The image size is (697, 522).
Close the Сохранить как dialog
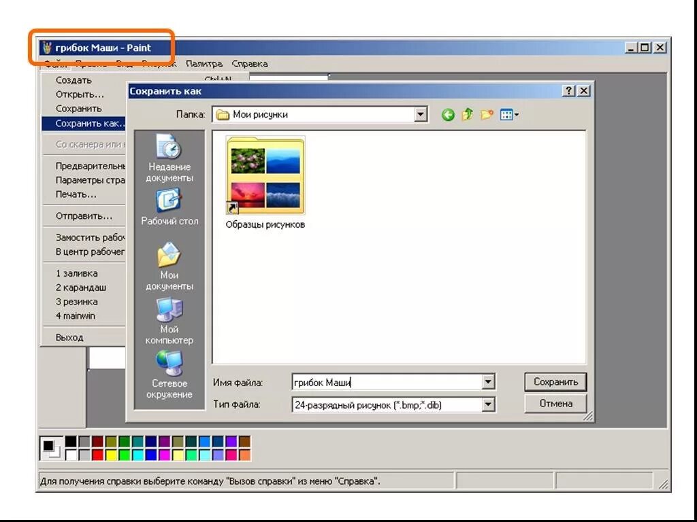pos(583,91)
